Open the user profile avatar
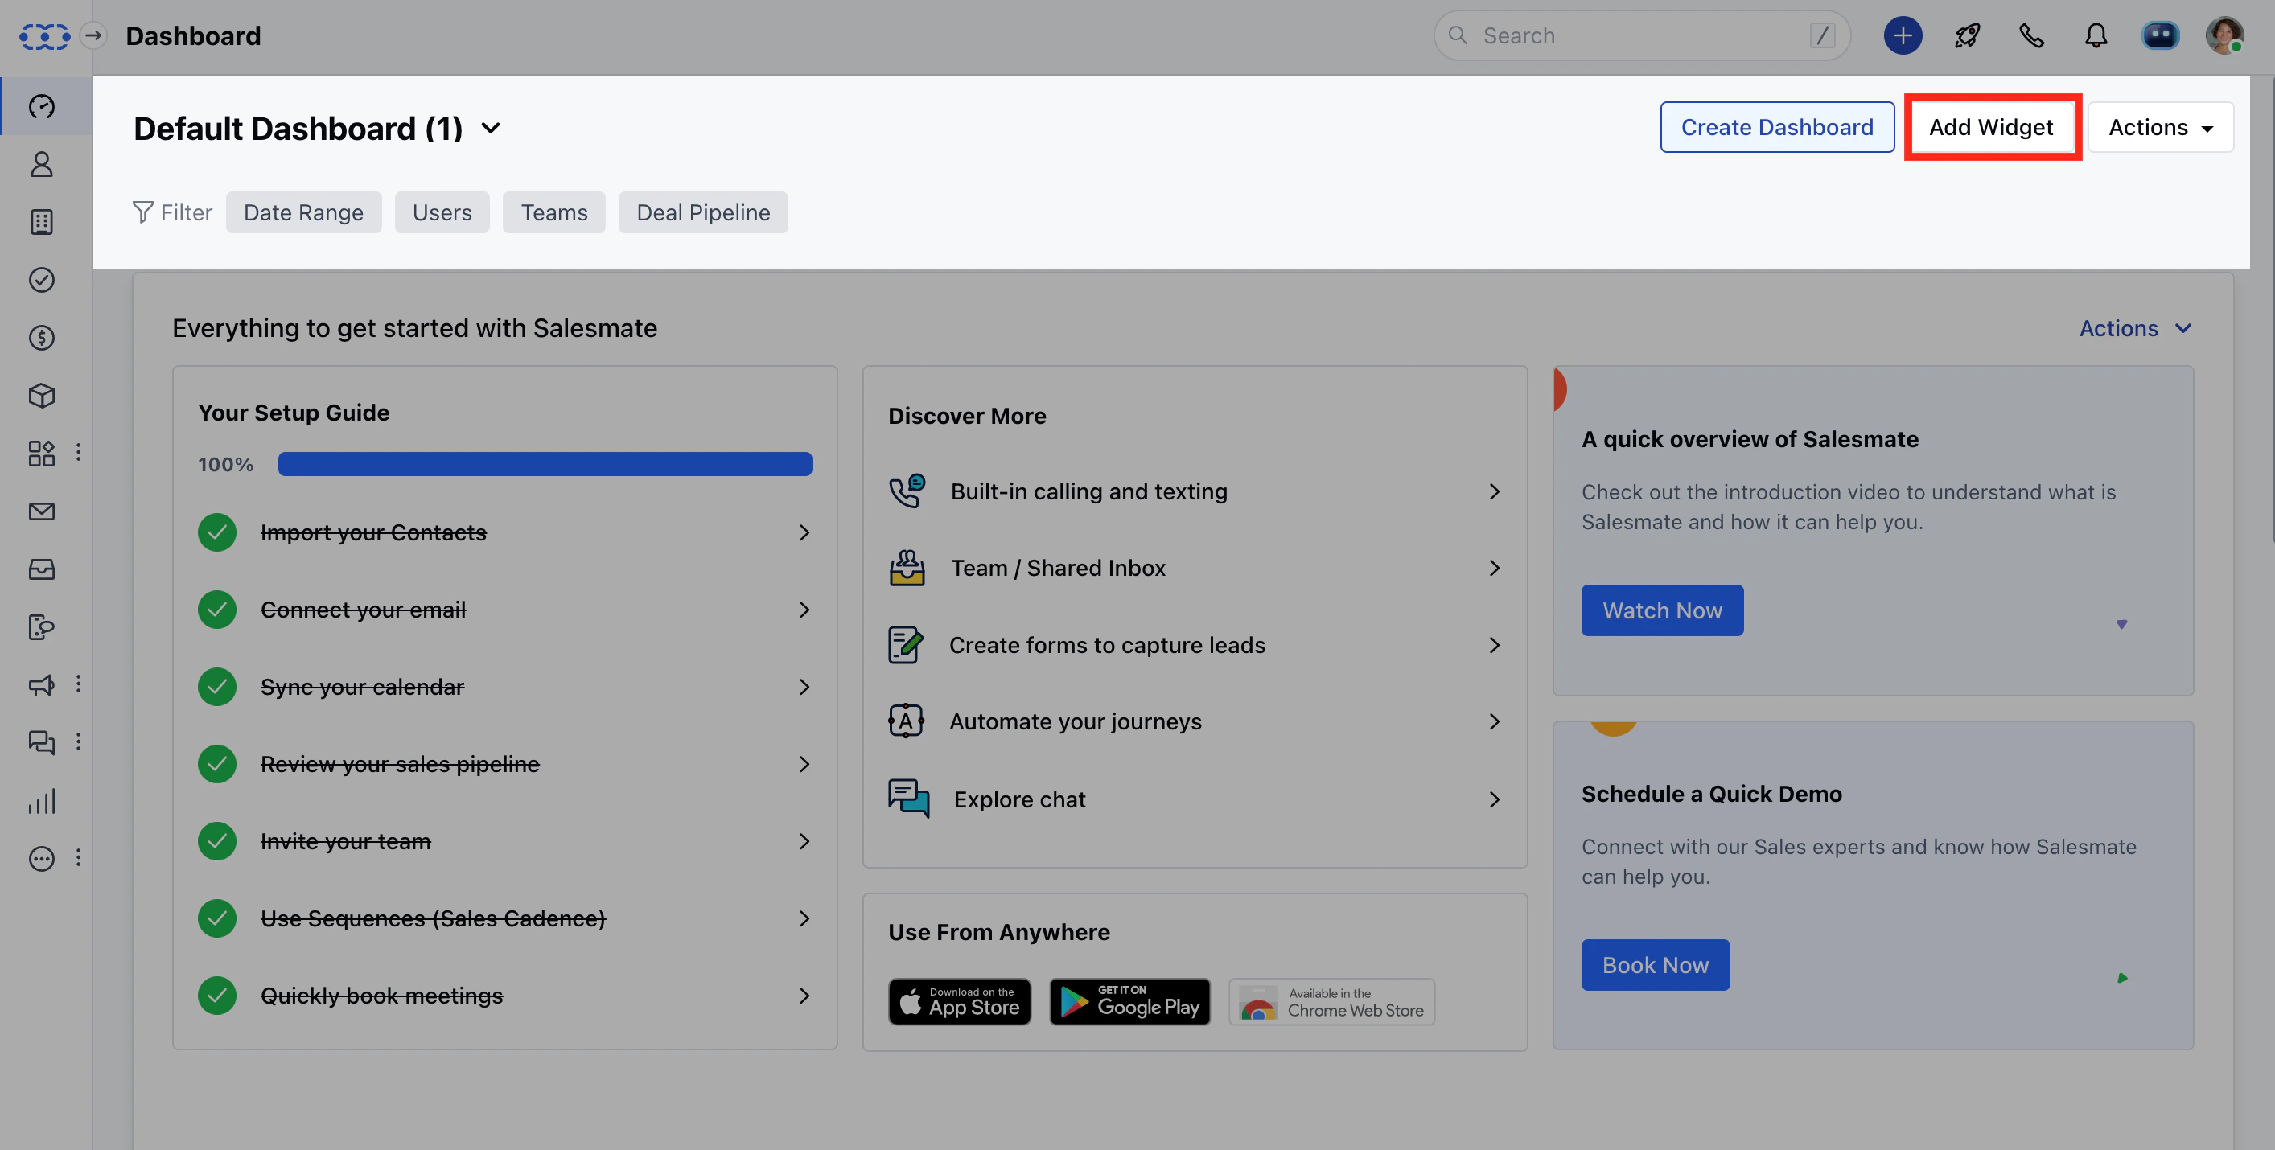Viewport: 2275px width, 1150px height. [2224, 36]
